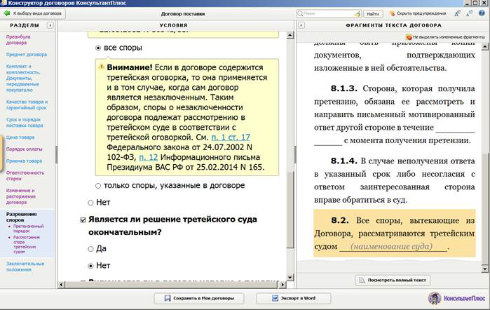
Task: Click the warning icon beside Внимание!
Action: [x=101, y=67]
